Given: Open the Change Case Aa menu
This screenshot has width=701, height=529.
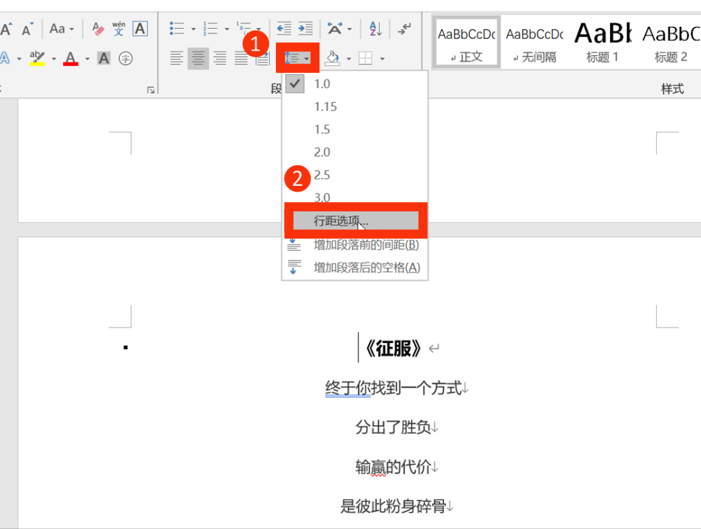Looking at the screenshot, I should (x=61, y=29).
